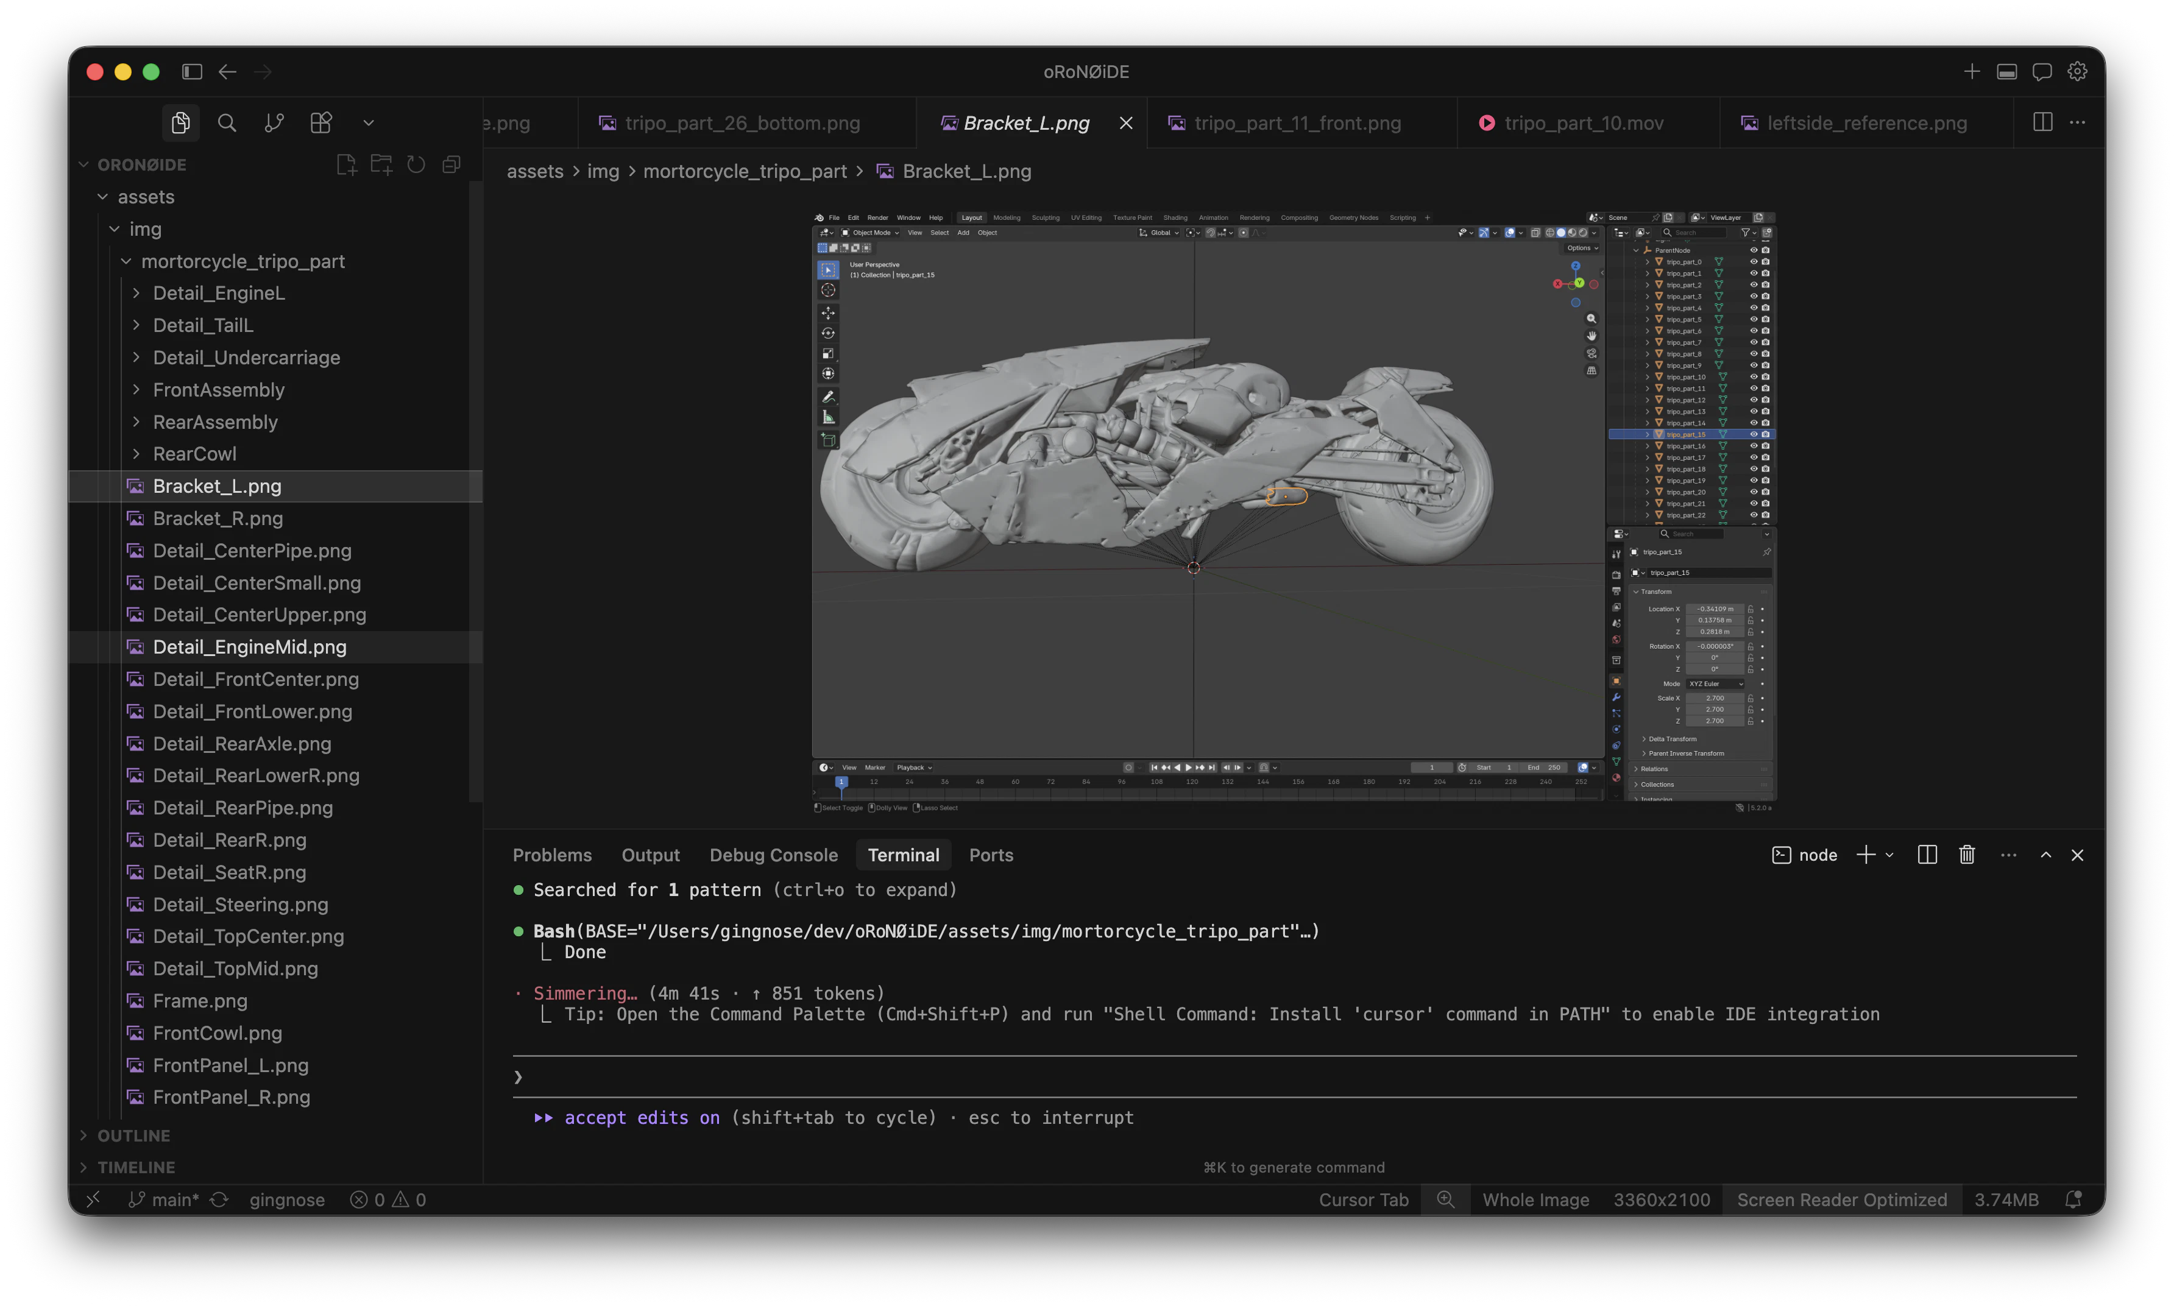Open settings gear in the title bar
This screenshot has width=2174, height=1306.
[2077, 71]
